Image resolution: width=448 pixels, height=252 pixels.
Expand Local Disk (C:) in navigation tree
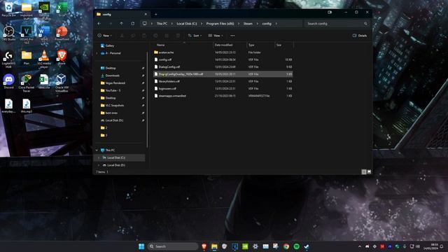click(99, 157)
